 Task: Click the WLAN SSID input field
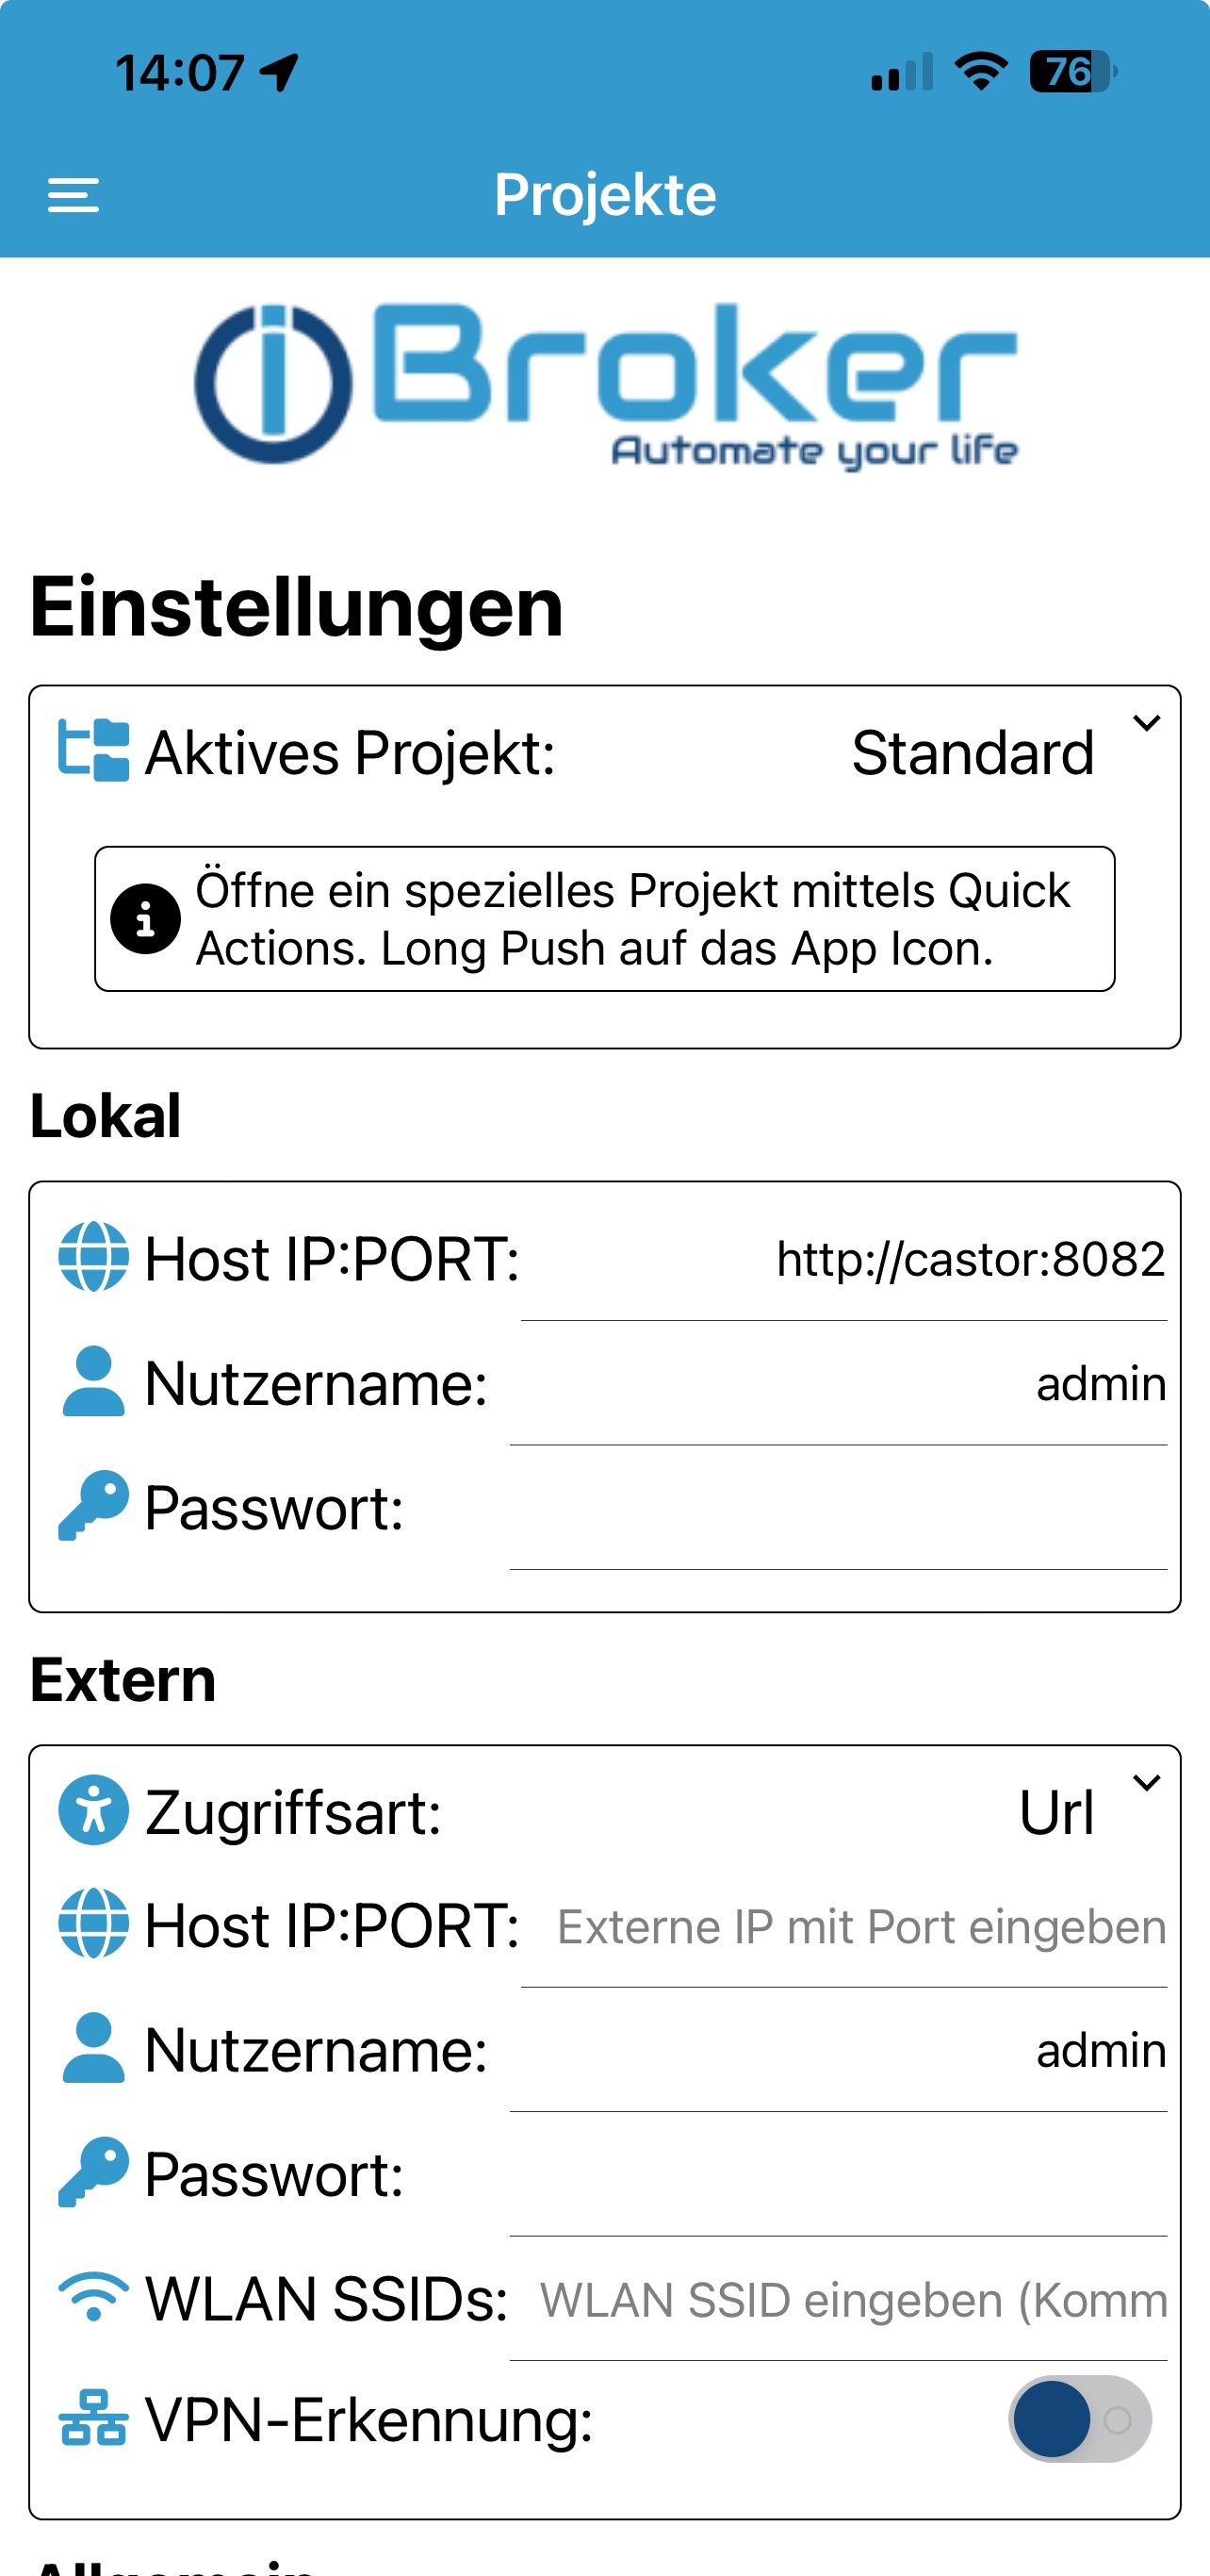839,2301
